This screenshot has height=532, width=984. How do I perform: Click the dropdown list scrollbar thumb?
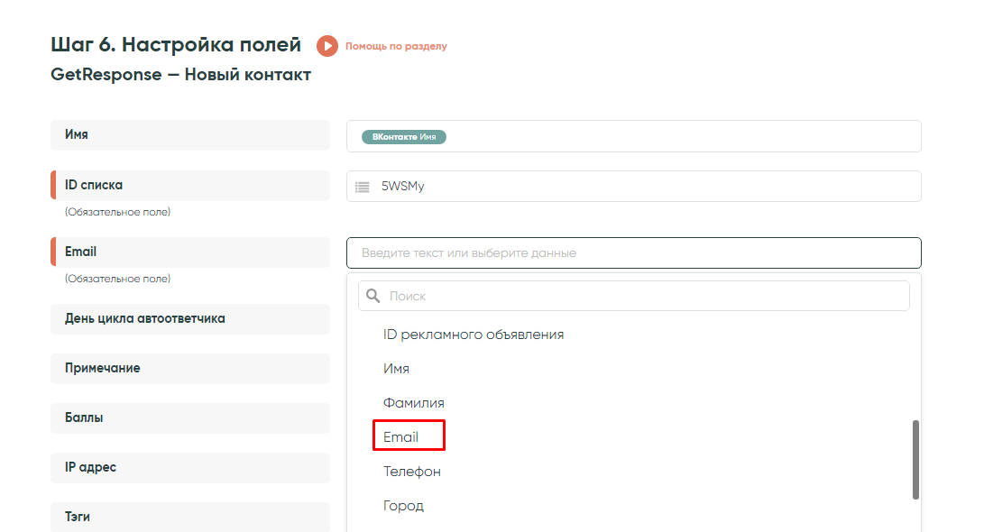pos(915,459)
